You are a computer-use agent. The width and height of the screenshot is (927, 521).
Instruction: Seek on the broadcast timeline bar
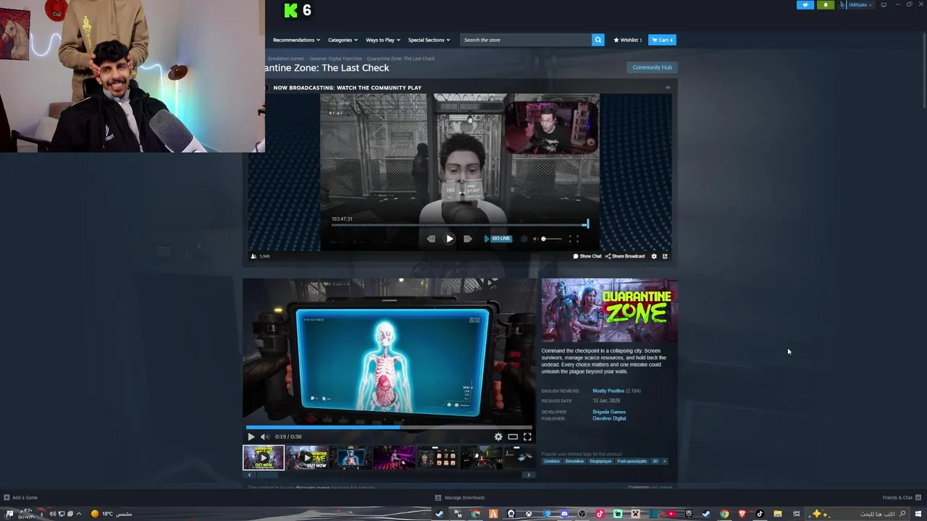[460, 225]
